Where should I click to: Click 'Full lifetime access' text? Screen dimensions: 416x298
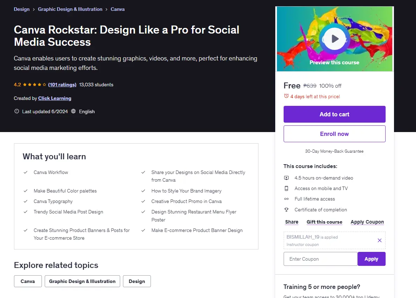(x=315, y=199)
